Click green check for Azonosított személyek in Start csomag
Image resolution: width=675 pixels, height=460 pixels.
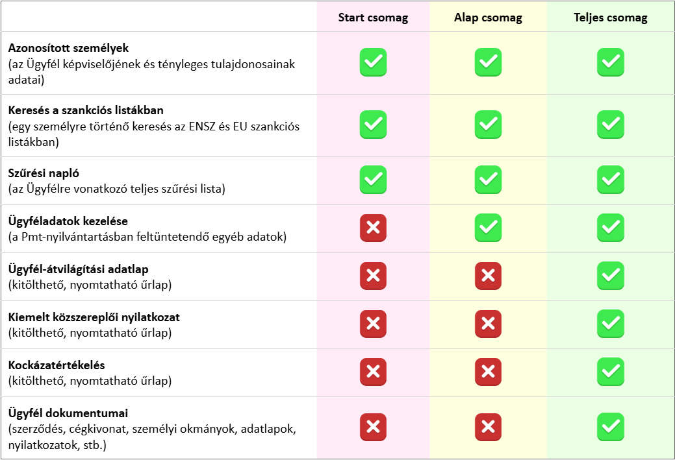373,62
